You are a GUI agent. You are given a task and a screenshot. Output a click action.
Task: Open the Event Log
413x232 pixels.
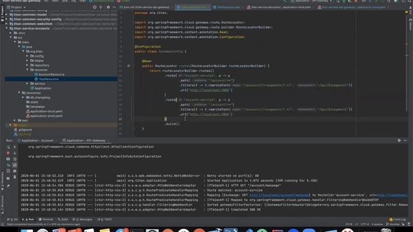tap(398, 219)
